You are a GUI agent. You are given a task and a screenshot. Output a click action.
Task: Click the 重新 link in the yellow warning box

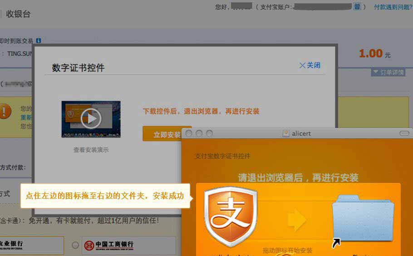(26, 118)
